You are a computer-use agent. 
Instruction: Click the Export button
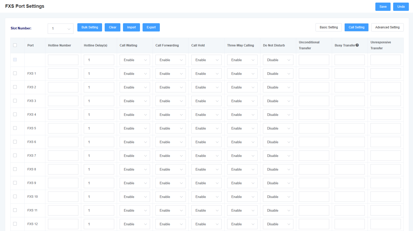point(151,27)
